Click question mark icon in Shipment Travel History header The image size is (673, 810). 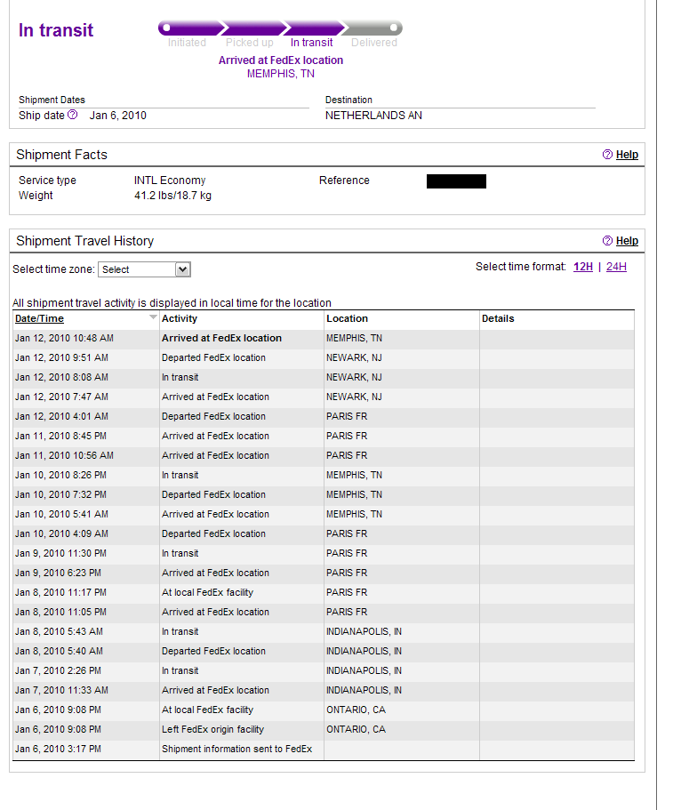click(607, 241)
